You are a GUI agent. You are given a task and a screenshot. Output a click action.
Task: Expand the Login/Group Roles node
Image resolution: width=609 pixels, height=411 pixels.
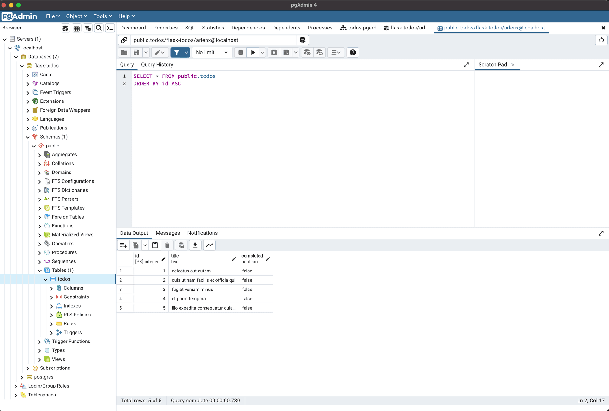point(16,386)
